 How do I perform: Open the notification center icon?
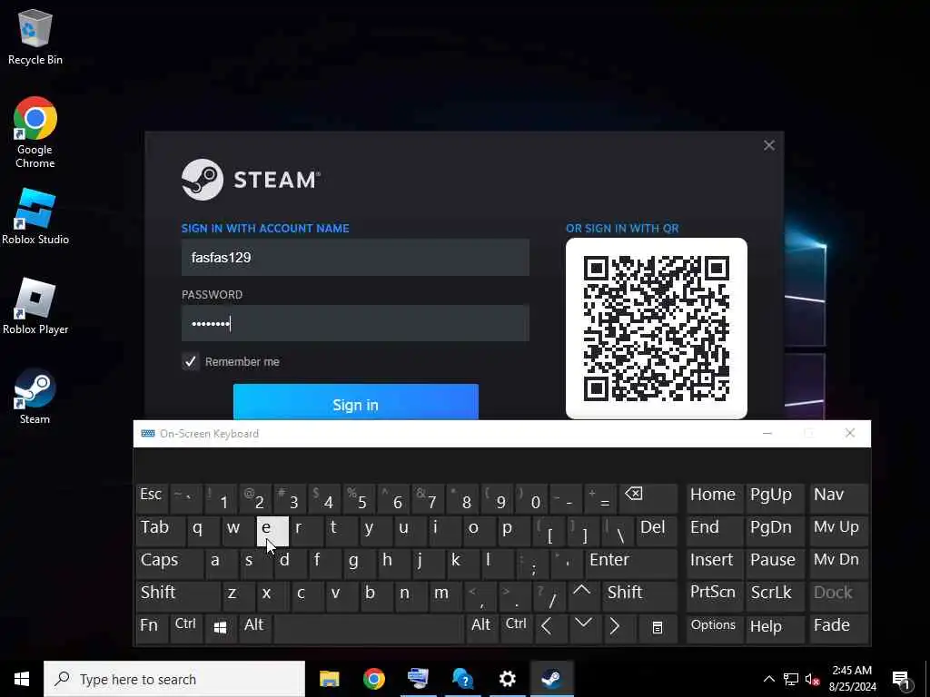coord(902,679)
